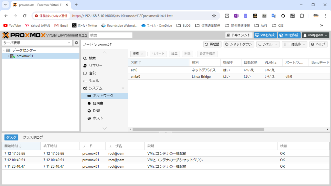Open the 作成 dropdown in network toolbar

click(138, 54)
